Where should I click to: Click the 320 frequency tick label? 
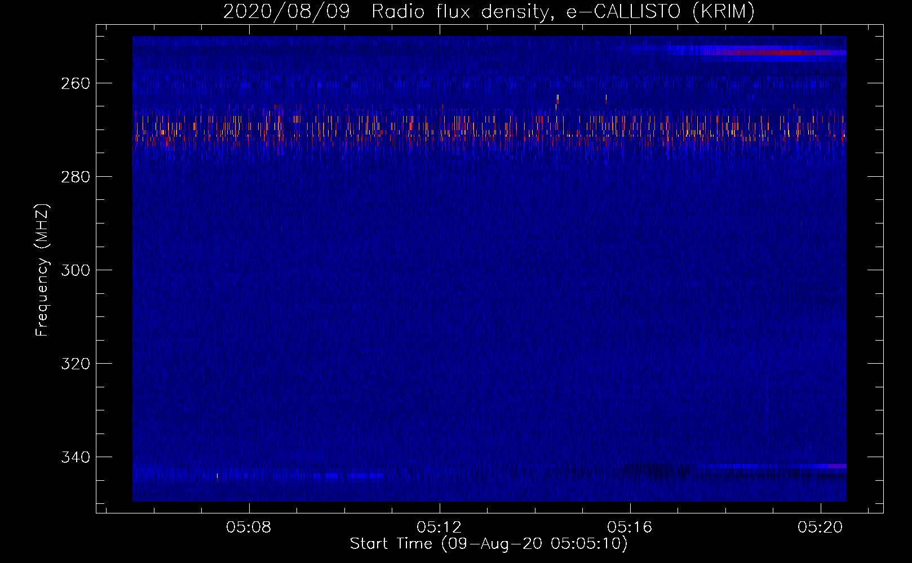click(76, 364)
